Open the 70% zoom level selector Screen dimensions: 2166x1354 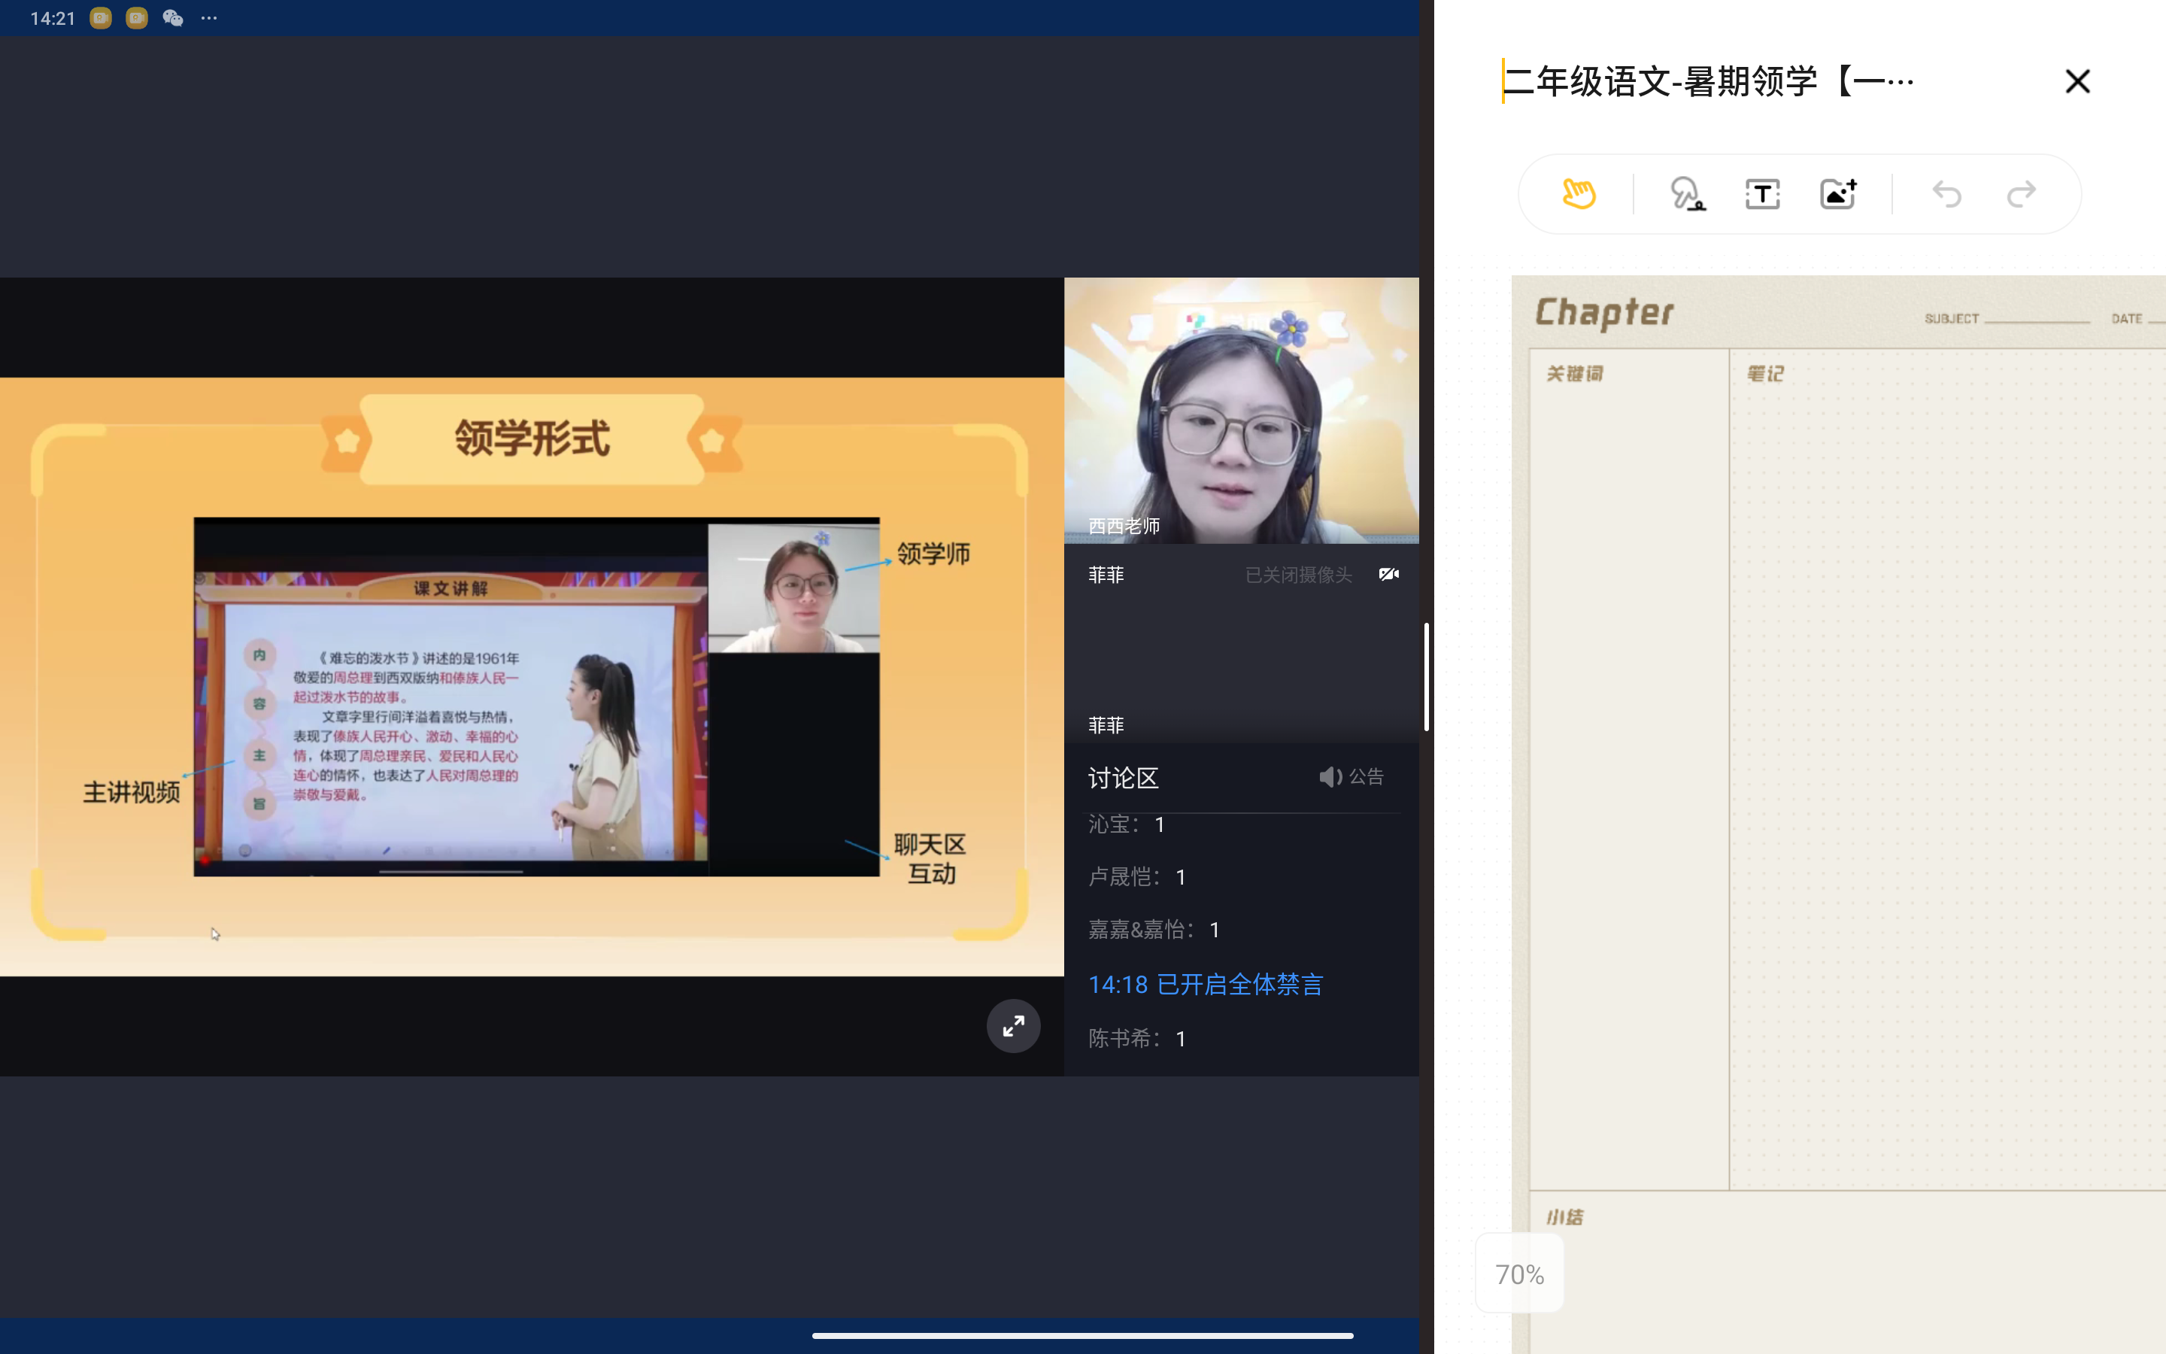1519,1274
